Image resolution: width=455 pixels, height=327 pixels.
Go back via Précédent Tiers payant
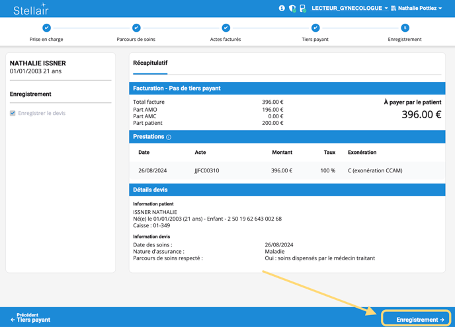click(30, 318)
